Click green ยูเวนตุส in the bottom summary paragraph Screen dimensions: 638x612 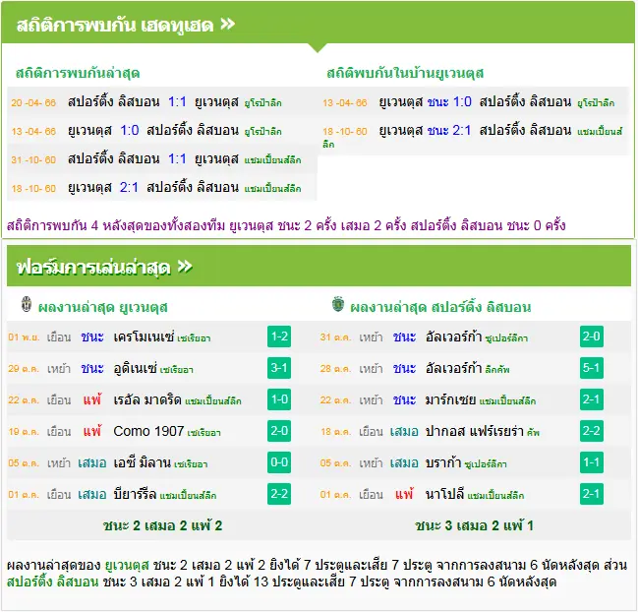click(x=127, y=565)
